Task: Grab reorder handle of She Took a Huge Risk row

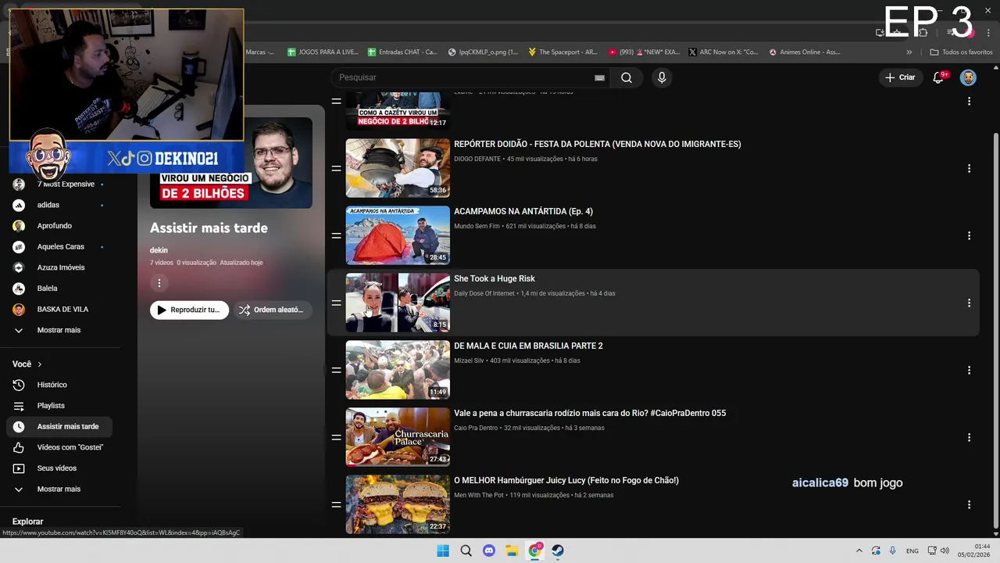Action: (x=336, y=303)
